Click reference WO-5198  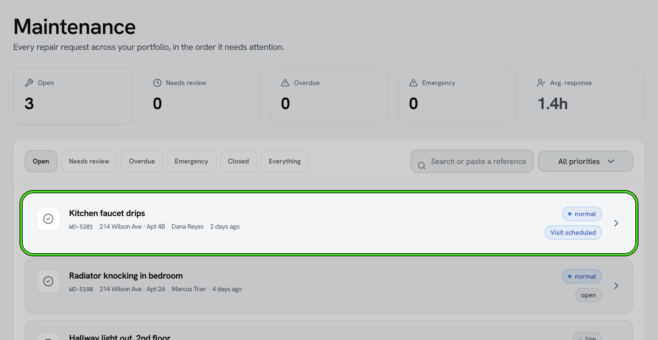pos(81,289)
